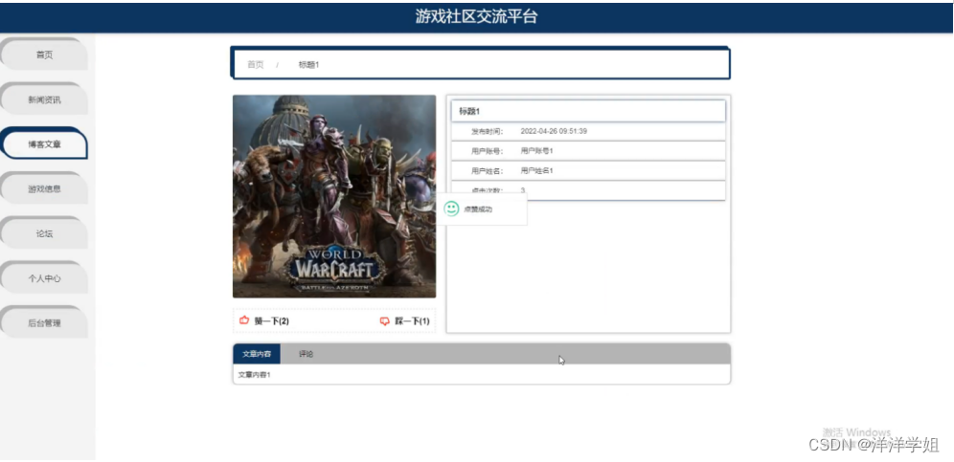
Task: Click the thumbs-up icon beside 赞一下(2)
Action: (x=244, y=320)
